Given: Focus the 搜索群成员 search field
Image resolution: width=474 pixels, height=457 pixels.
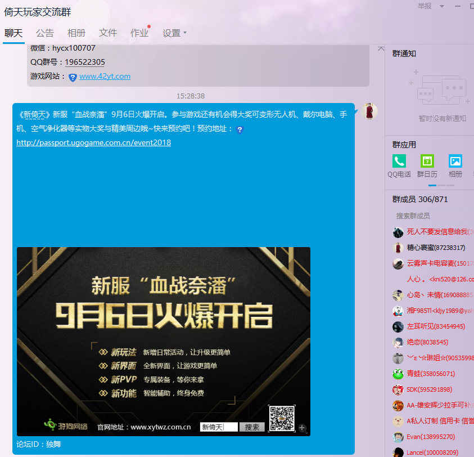Looking at the screenshot, I should click(x=433, y=216).
